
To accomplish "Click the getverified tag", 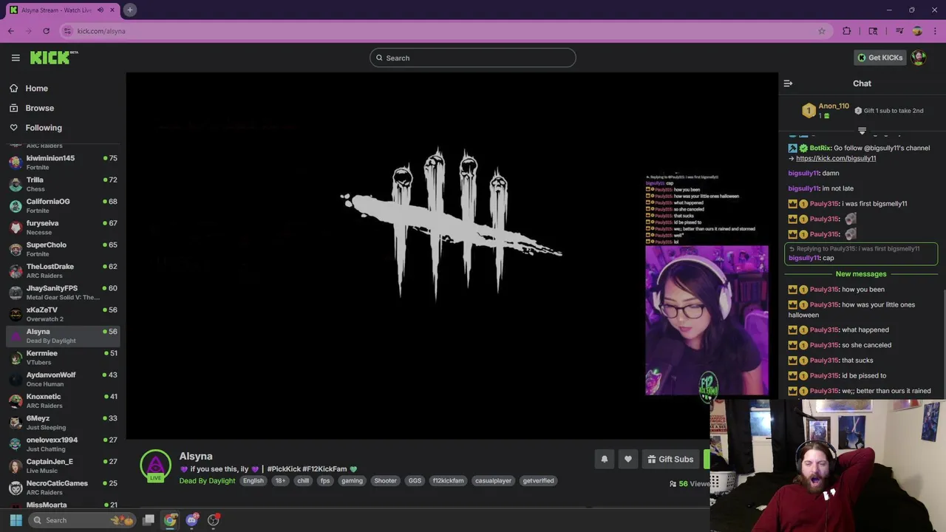I will [538, 481].
